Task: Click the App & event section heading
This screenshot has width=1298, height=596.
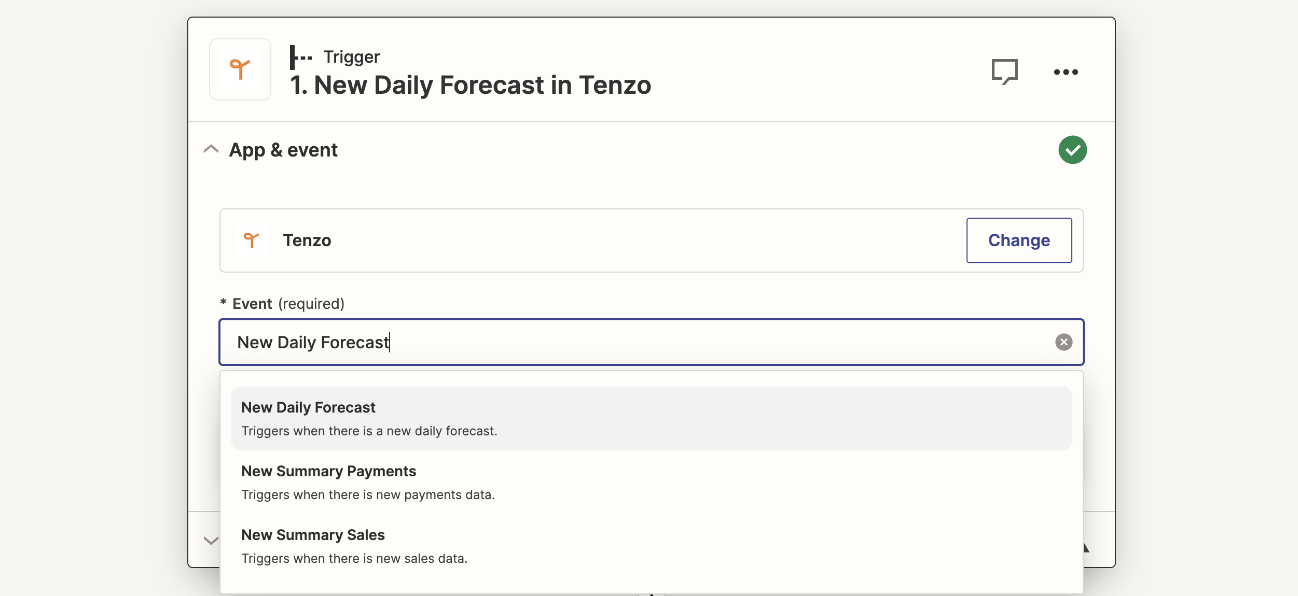Action: 283,150
